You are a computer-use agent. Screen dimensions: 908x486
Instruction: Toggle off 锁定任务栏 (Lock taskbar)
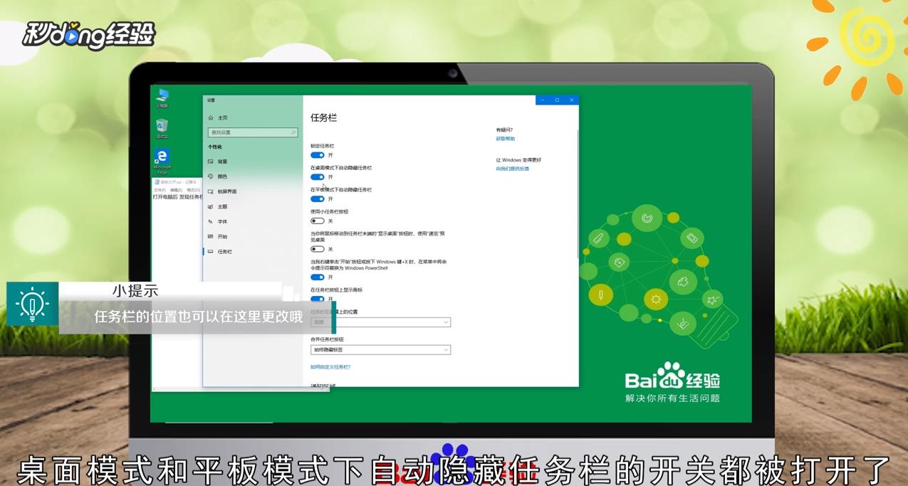[318, 155]
